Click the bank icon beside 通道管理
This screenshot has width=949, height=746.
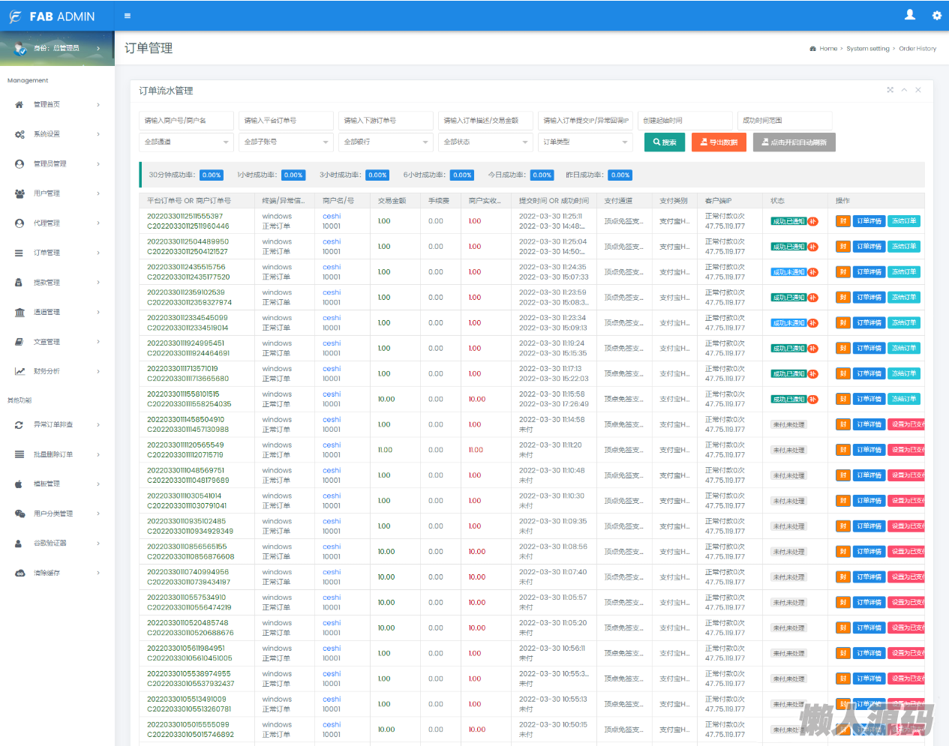coord(20,313)
